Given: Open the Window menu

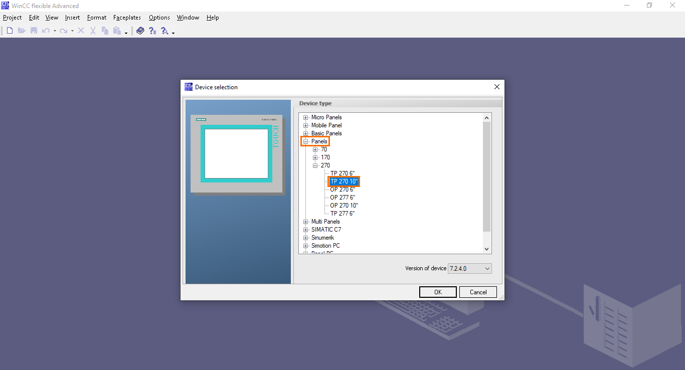Looking at the screenshot, I should [x=188, y=18].
